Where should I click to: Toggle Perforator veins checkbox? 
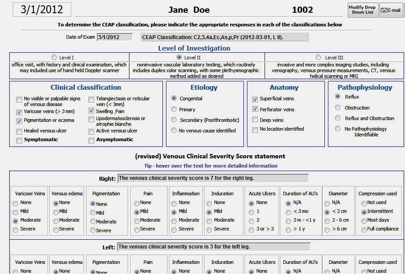[x=255, y=109]
